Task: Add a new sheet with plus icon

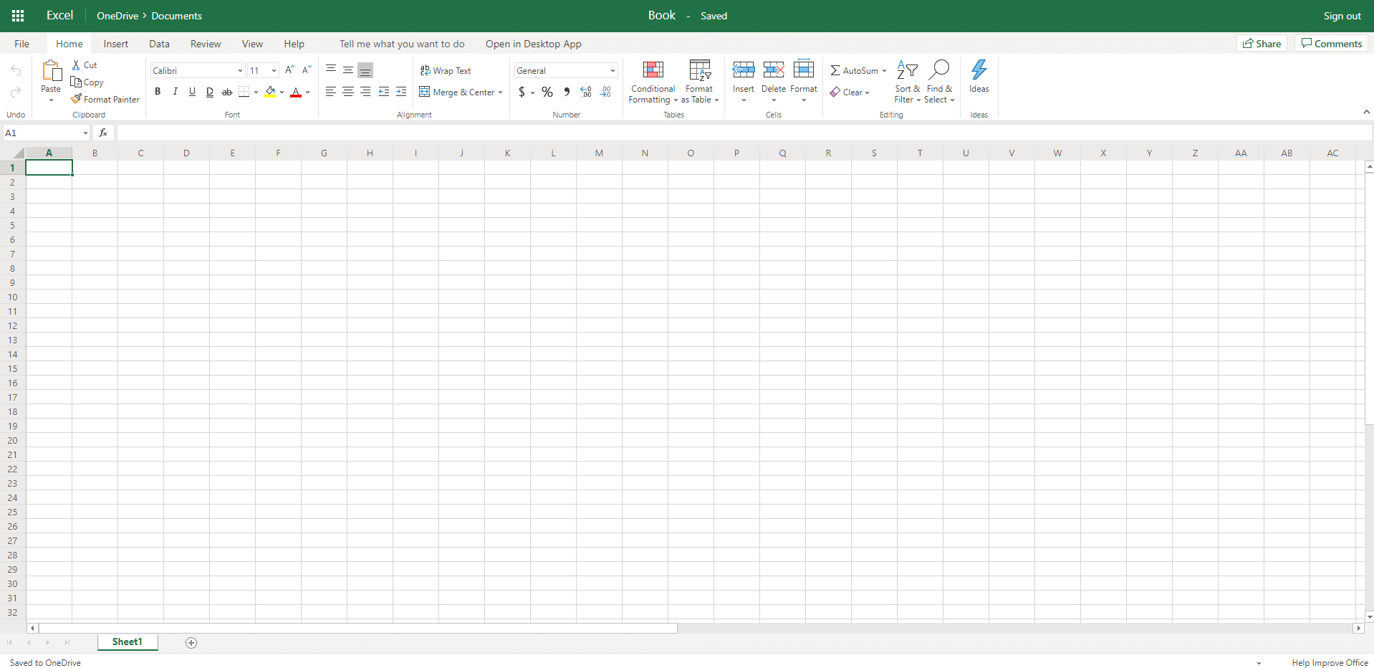Action: [191, 643]
